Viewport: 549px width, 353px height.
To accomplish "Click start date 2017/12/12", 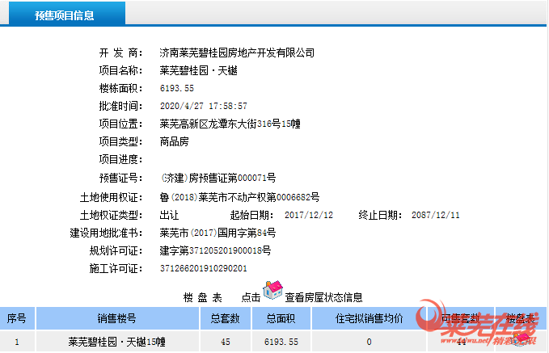I will tap(309, 215).
